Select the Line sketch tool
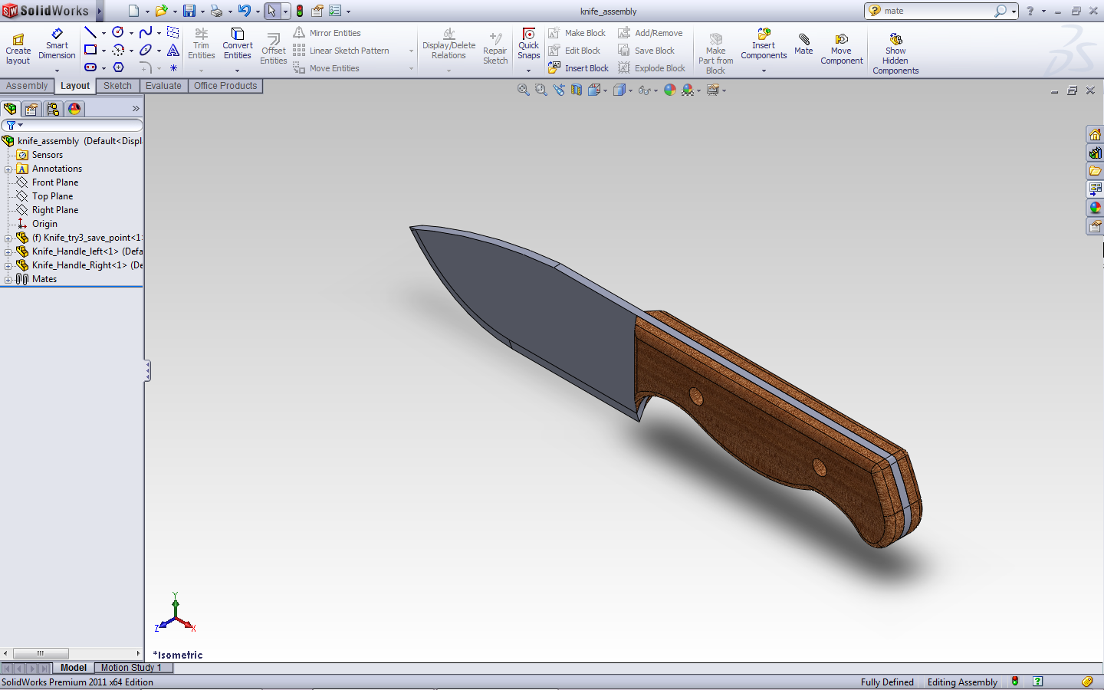 click(90, 32)
